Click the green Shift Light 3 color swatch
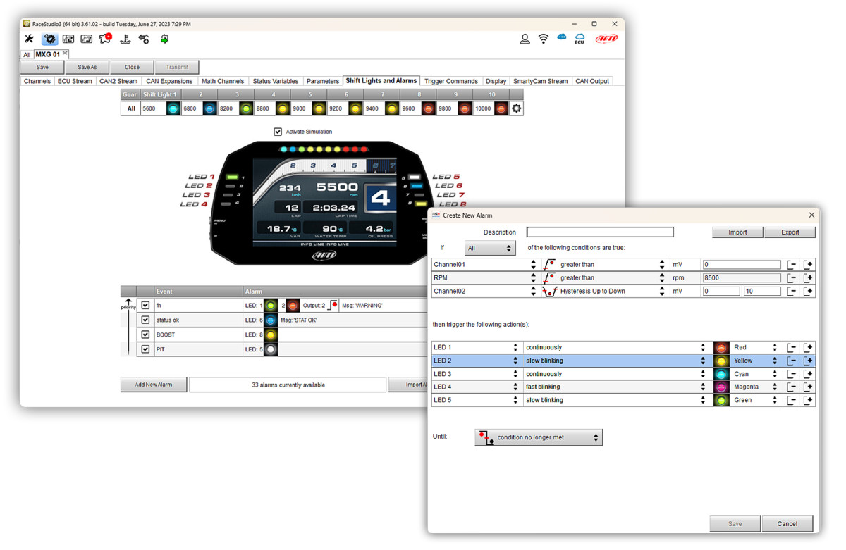Viewport: 846px width, 550px height. click(245, 109)
